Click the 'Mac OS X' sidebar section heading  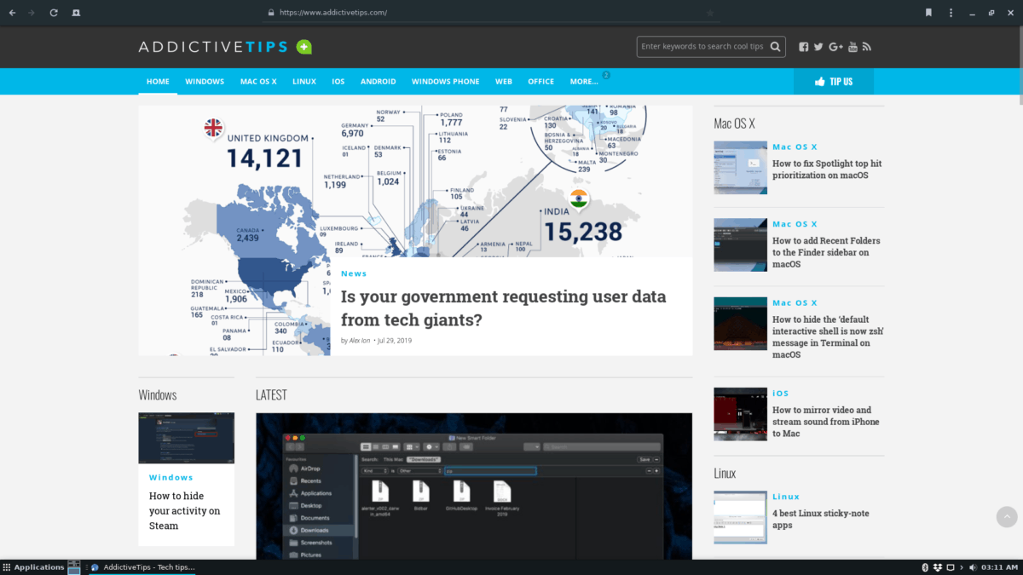[x=735, y=124]
